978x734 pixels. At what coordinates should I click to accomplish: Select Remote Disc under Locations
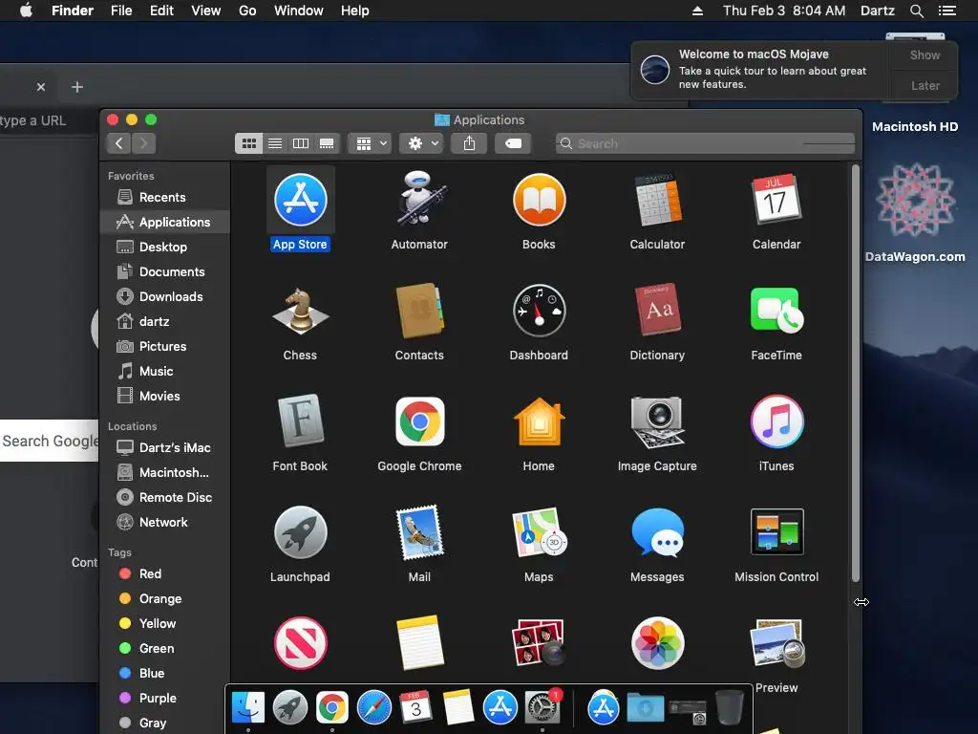(x=164, y=497)
